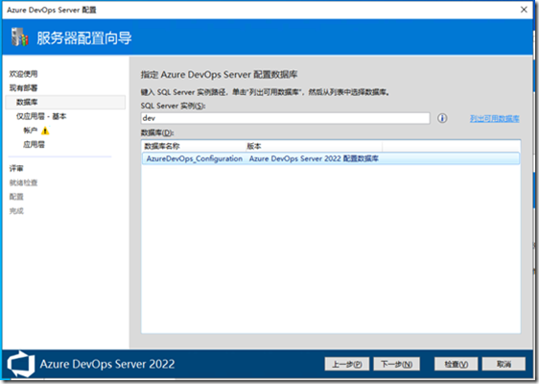
Task: Click the 上一步(P) button
Action: point(347,364)
